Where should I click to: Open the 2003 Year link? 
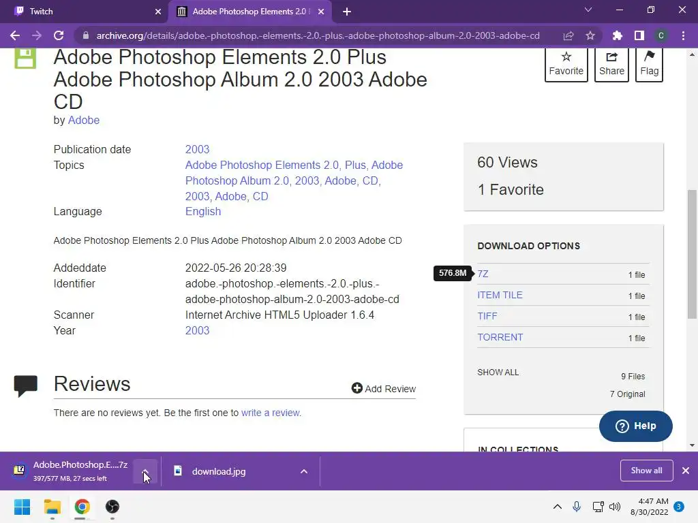point(197,330)
